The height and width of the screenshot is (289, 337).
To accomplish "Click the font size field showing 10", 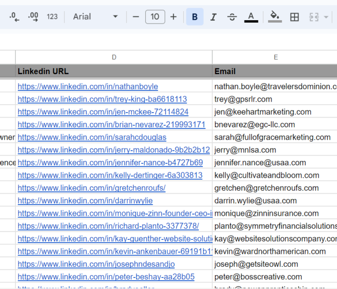I will 155,17.
